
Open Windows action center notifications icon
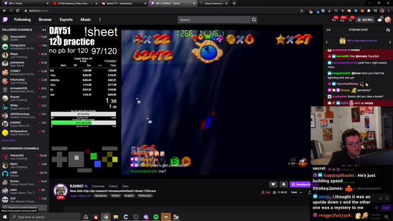(x=386, y=217)
